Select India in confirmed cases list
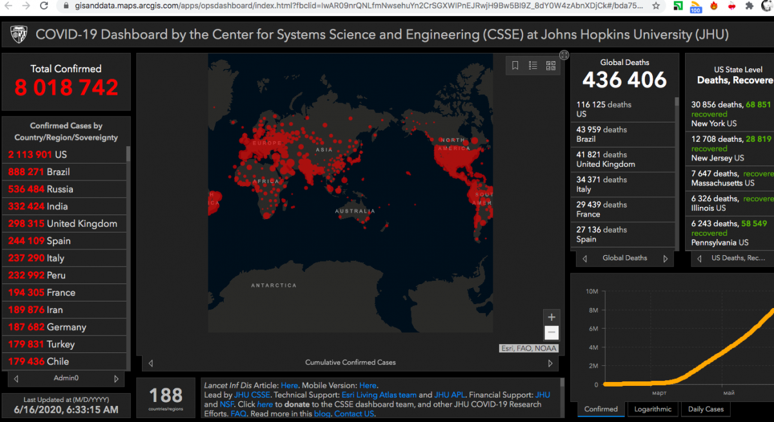This screenshot has height=422, width=774. pos(64,207)
